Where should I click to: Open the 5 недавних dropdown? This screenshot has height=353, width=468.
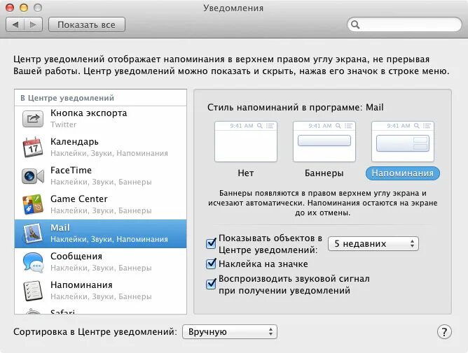[373, 244]
